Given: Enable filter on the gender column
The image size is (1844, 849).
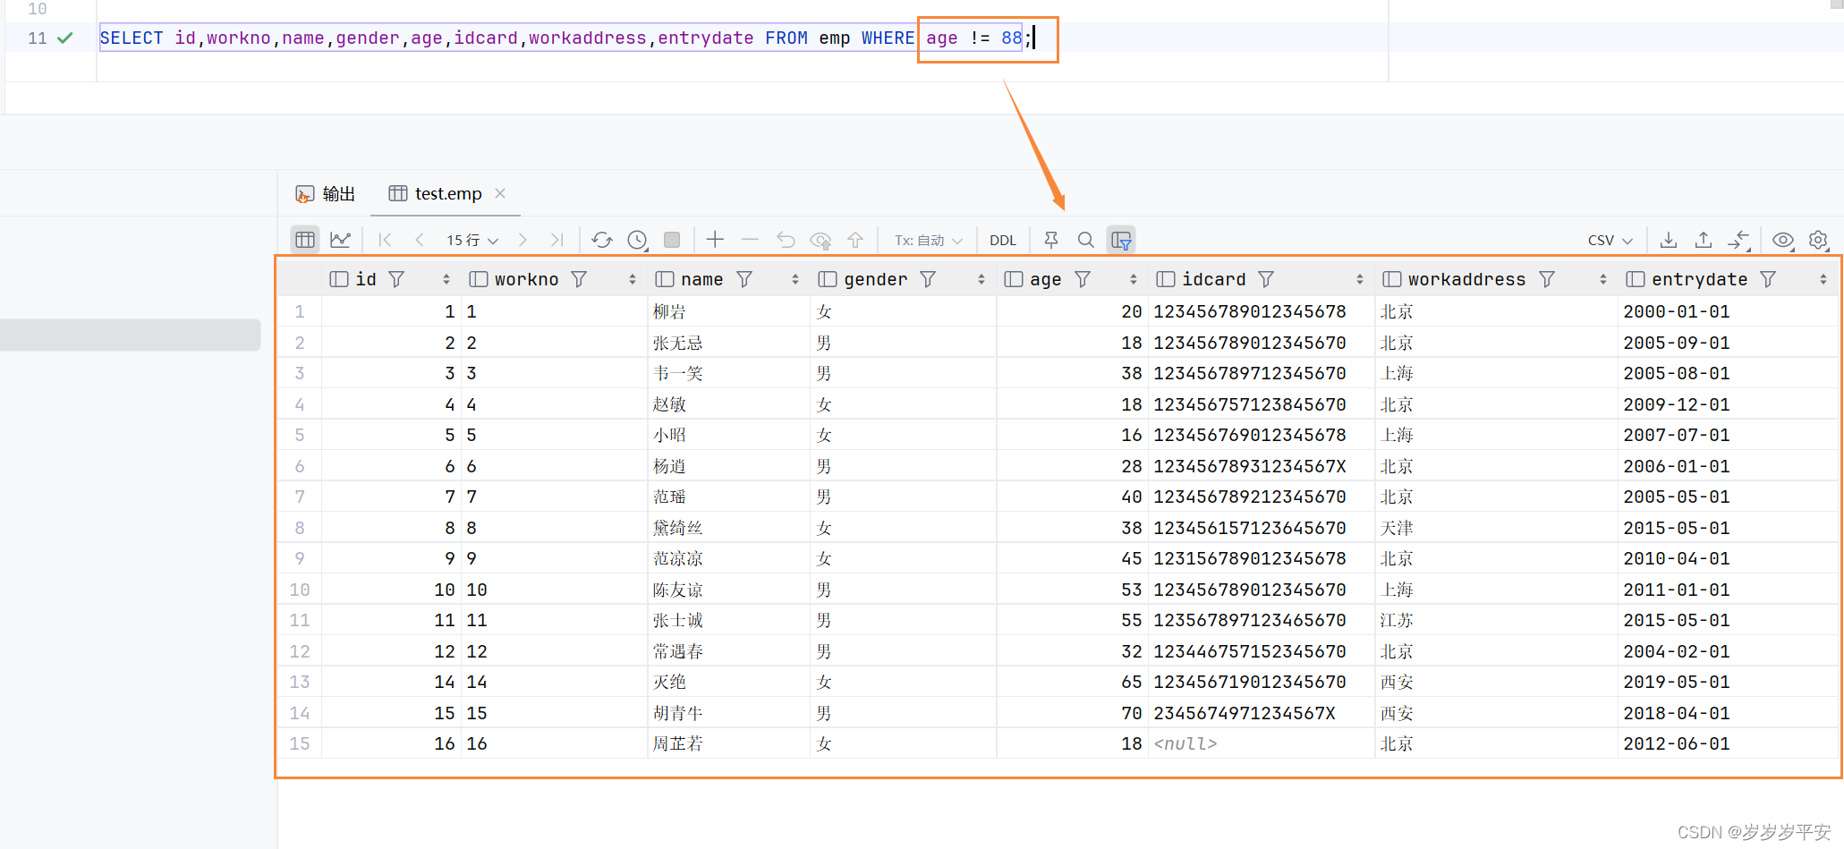Looking at the screenshot, I should [928, 279].
